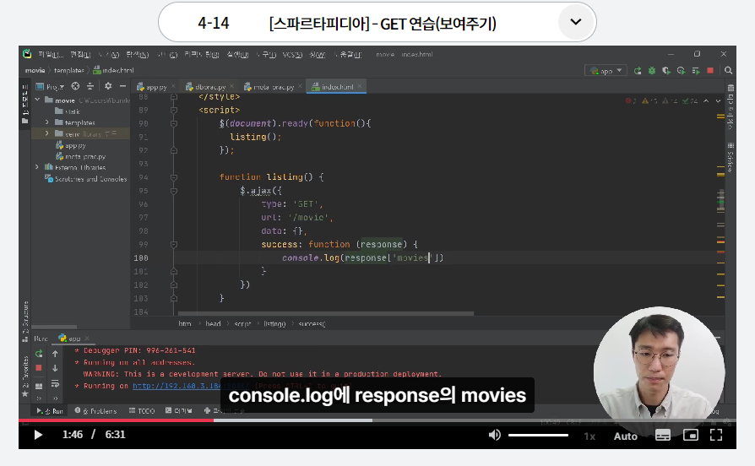Jump to previous highlighted error arrow

pos(706,100)
